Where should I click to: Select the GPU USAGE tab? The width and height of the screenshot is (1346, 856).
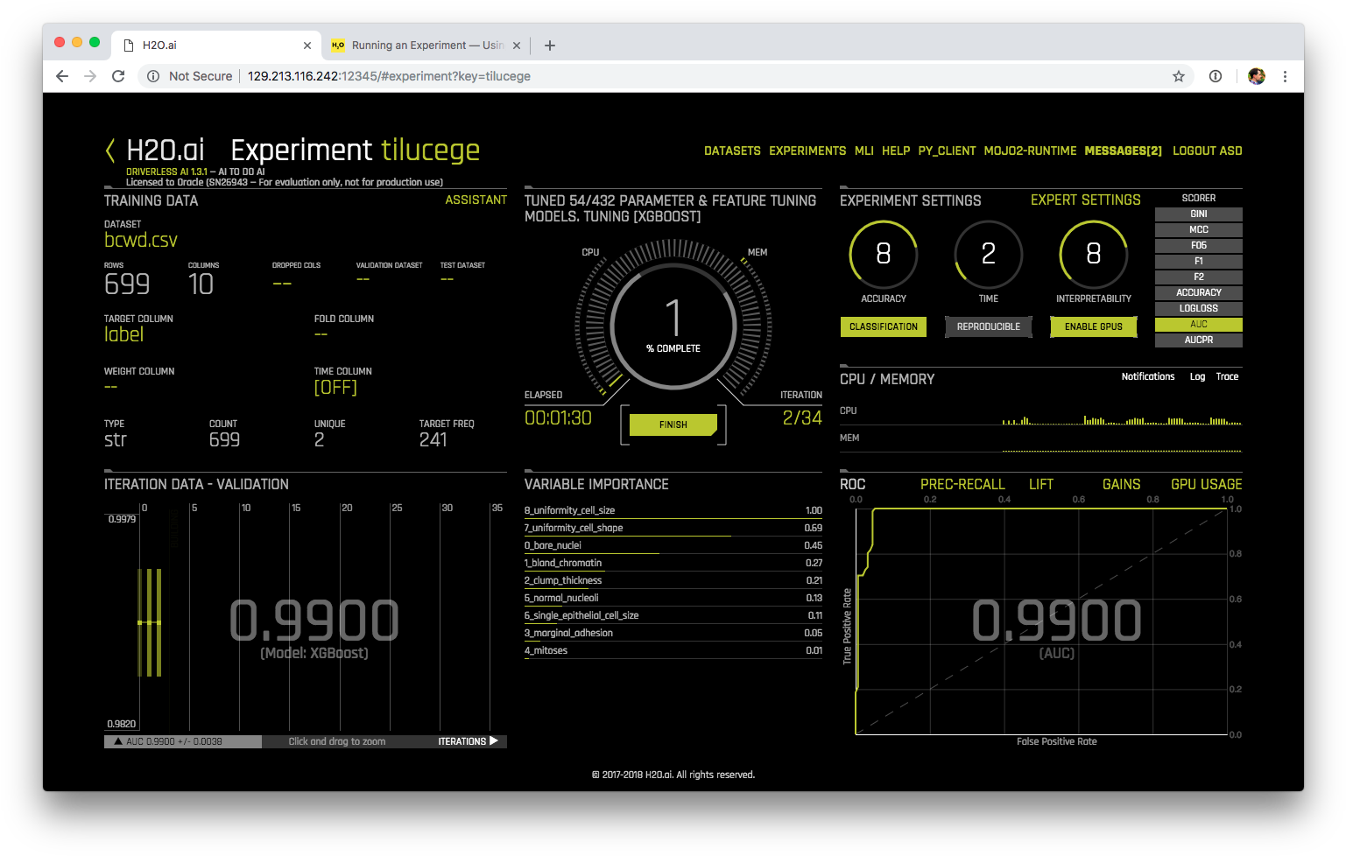coord(1207,484)
